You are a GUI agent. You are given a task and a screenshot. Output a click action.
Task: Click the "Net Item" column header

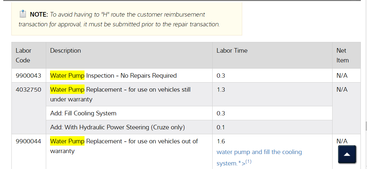(x=342, y=55)
